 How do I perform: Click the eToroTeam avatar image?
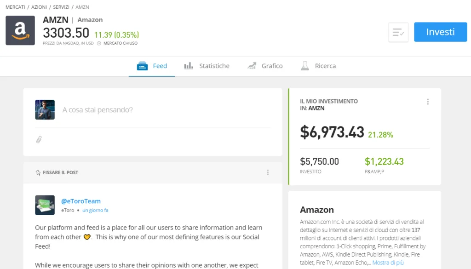(45, 205)
